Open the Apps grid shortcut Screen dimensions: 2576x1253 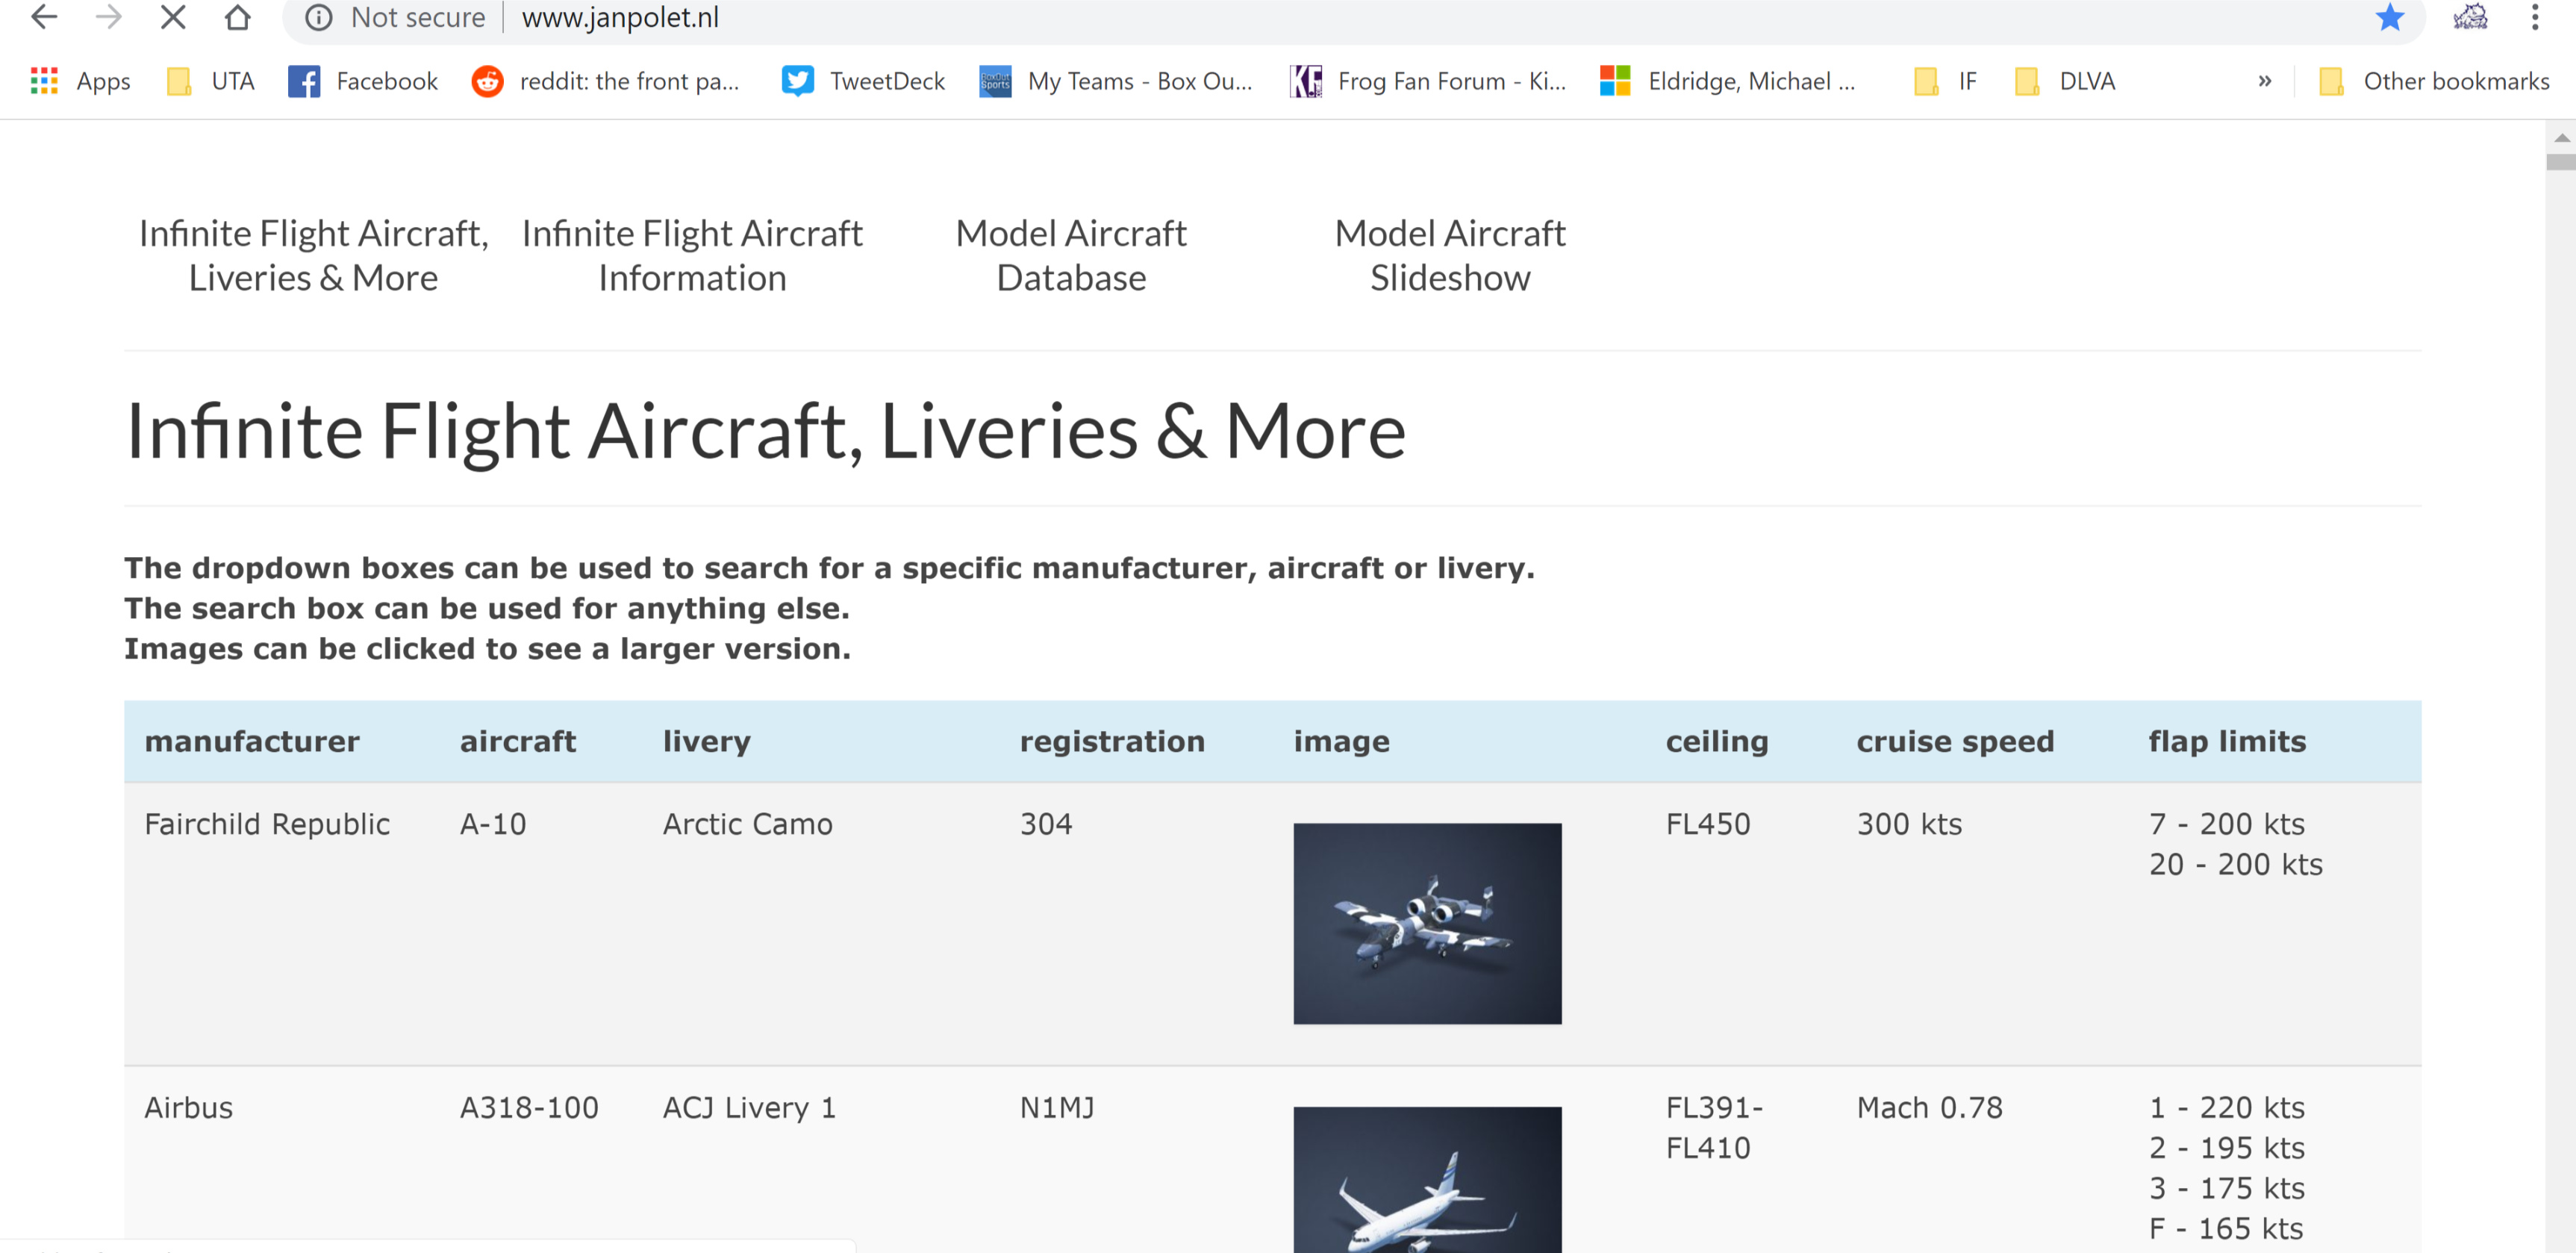(80, 81)
